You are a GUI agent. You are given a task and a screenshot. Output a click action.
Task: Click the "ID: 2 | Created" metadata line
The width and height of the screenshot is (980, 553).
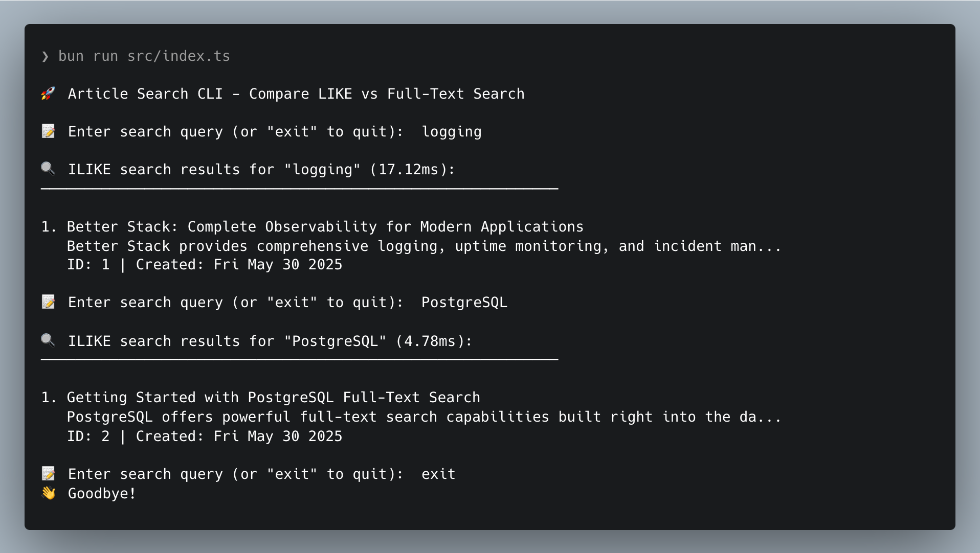coord(204,436)
